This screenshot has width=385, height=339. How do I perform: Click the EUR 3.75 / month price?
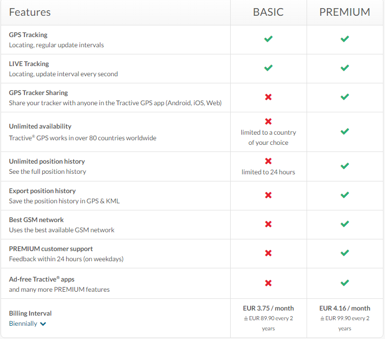pos(268,308)
